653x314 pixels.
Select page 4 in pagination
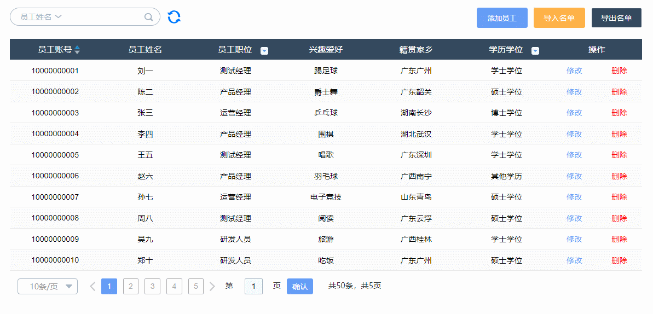click(x=174, y=287)
